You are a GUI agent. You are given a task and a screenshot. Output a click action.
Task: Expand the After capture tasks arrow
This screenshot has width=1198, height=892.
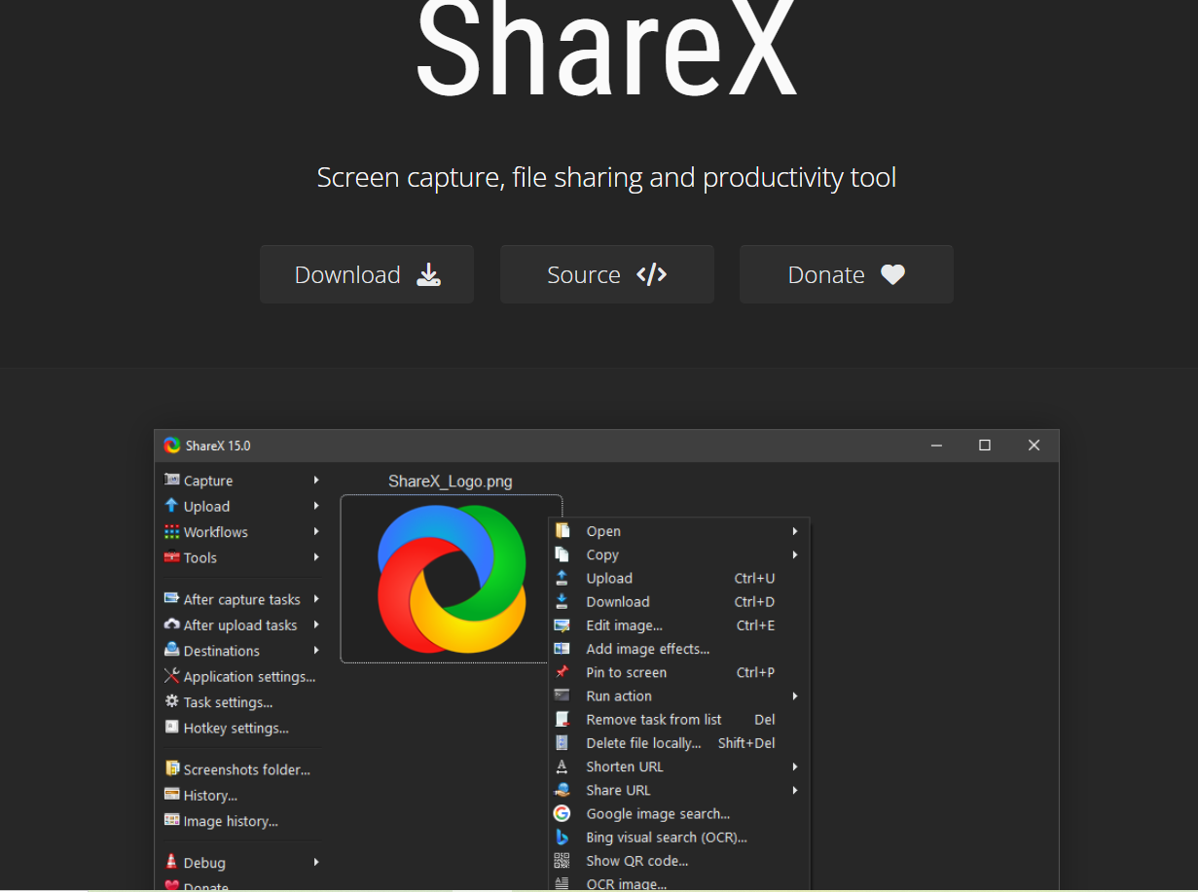pos(316,599)
